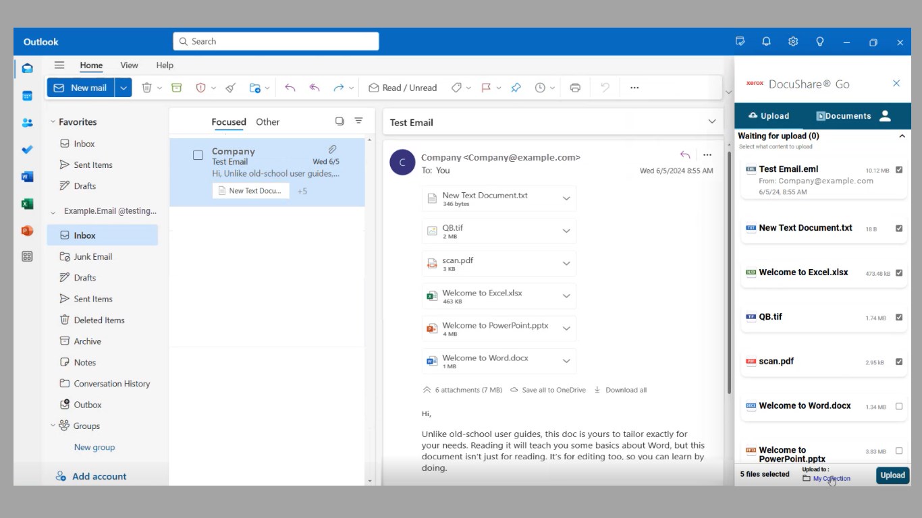This screenshot has width=922, height=518.
Task: Open the New mail dropdown arrow
Action: 123,88
